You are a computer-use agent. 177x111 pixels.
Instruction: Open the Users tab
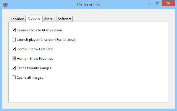coord(49,19)
